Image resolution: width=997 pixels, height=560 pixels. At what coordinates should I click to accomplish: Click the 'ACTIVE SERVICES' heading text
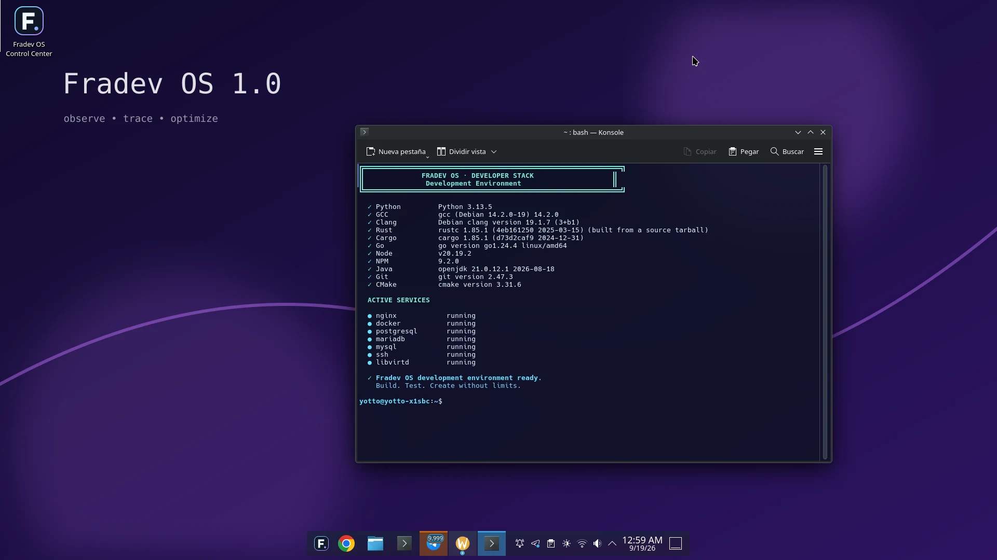tap(398, 300)
